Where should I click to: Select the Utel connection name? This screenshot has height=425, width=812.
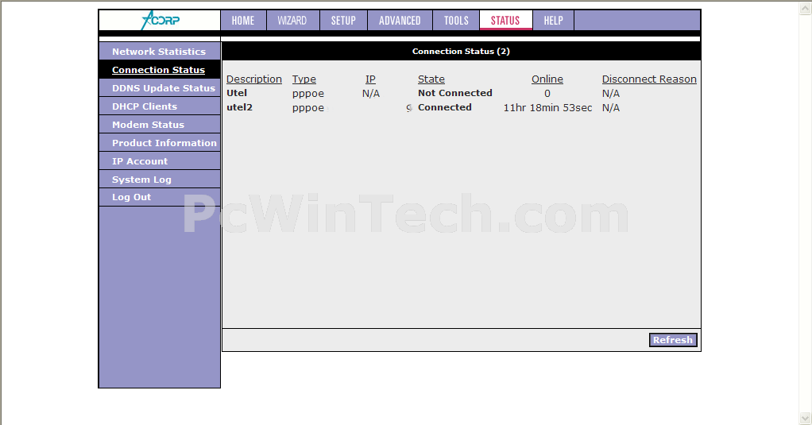[x=237, y=93]
